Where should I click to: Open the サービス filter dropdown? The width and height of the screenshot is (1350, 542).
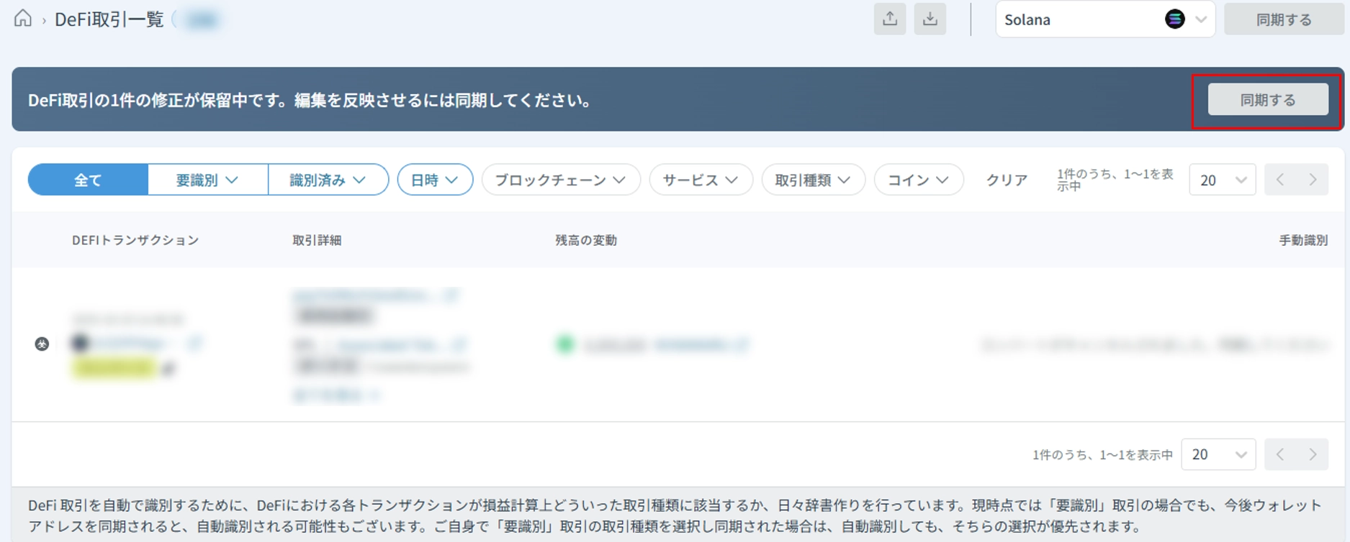click(701, 180)
